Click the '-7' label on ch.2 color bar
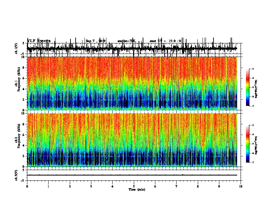 point(253,162)
